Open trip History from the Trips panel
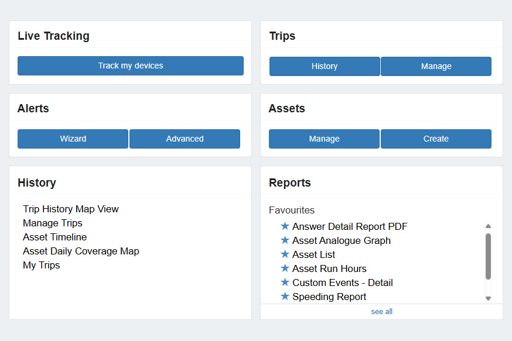 pyautogui.click(x=325, y=67)
